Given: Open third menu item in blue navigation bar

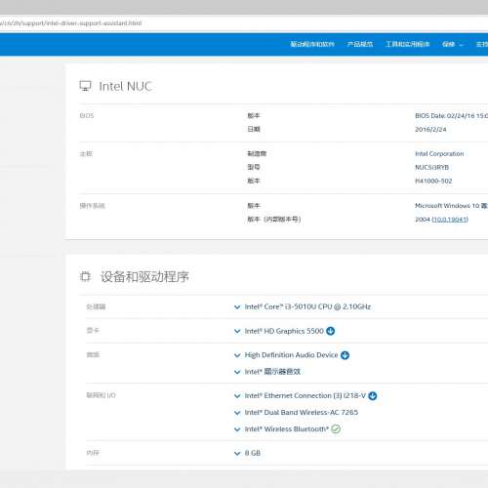Looking at the screenshot, I should 407,44.
